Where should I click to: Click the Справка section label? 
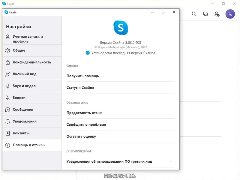tap(72, 66)
